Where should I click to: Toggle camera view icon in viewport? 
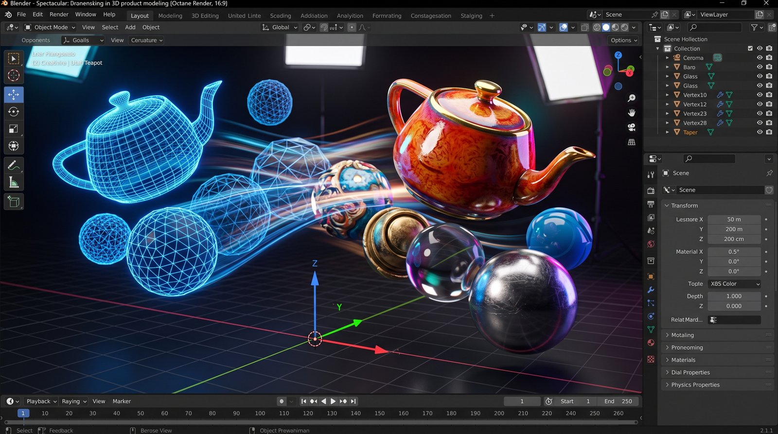pyautogui.click(x=632, y=127)
